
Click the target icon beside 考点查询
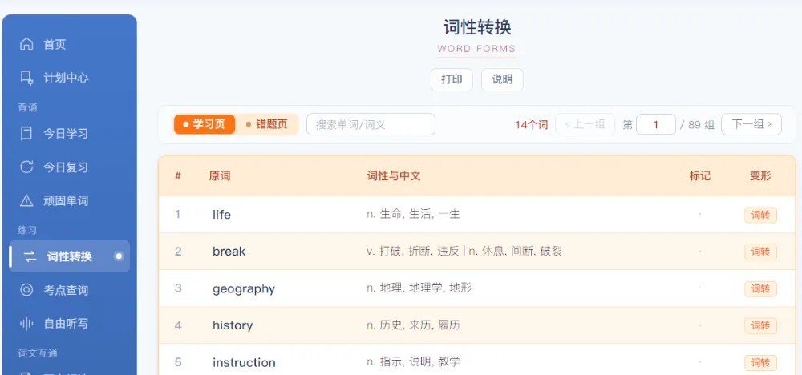pyautogui.click(x=26, y=290)
